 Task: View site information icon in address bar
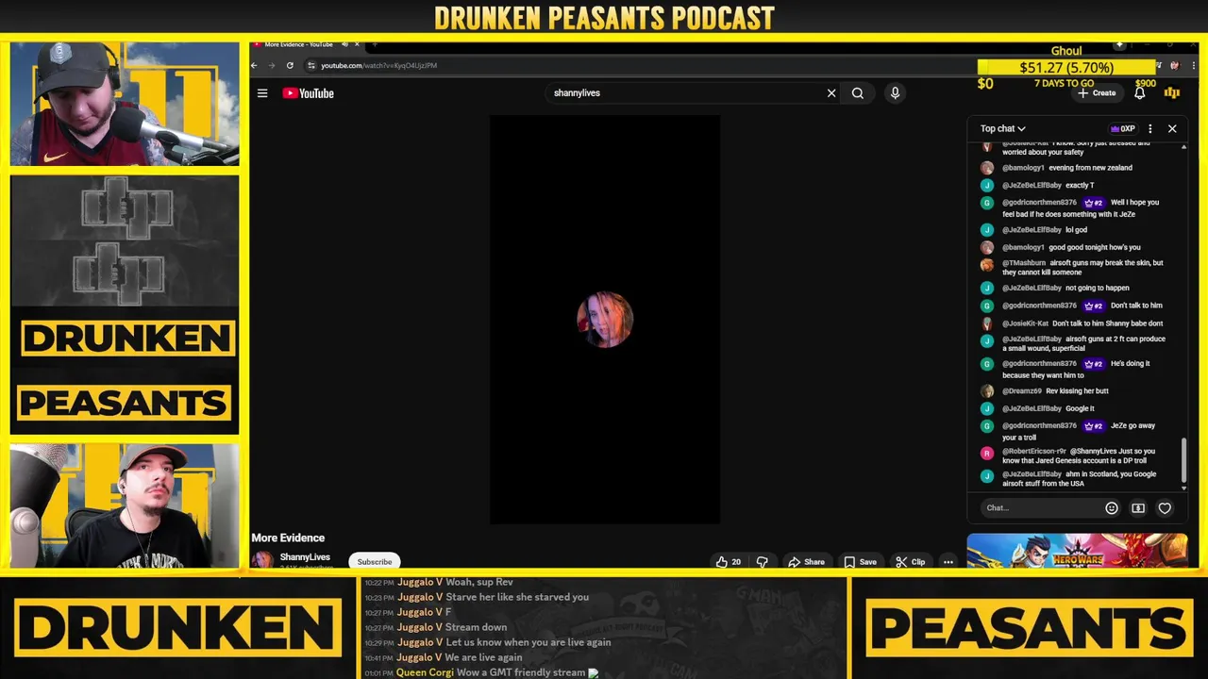pos(311,65)
